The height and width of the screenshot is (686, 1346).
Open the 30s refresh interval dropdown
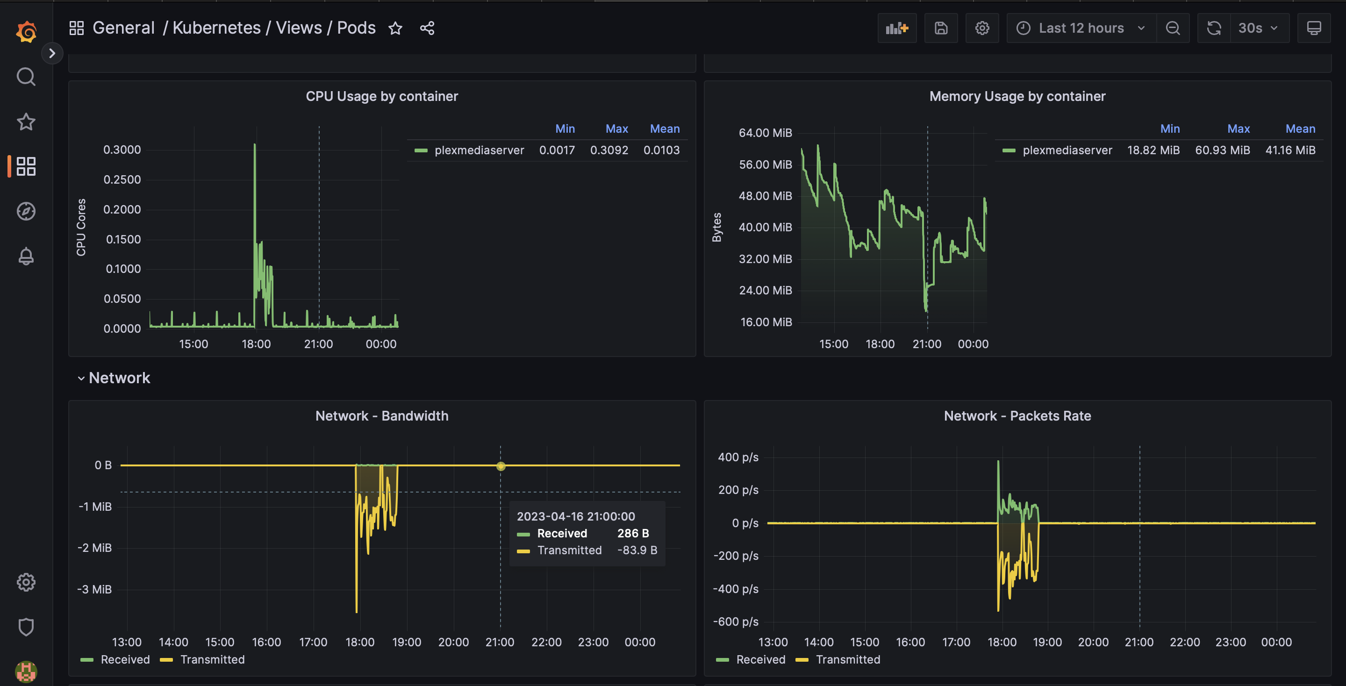tap(1259, 28)
